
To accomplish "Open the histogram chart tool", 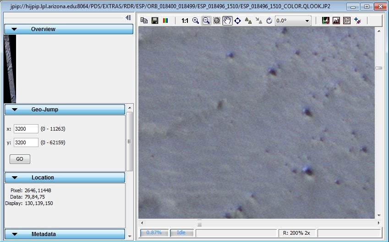I will [336, 21].
